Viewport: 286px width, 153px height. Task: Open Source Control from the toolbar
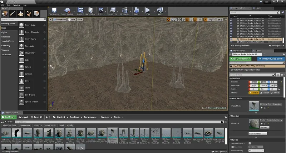pyautogui.click(x=67, y=11)
